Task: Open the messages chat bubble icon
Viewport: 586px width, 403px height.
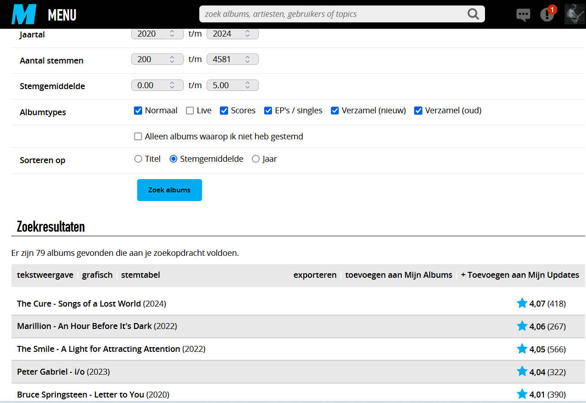Action: tap(523, 15)
